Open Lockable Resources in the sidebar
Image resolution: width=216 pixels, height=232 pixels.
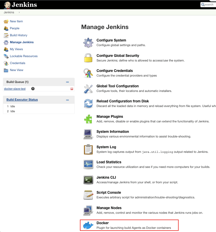click(x=24, y=56)
